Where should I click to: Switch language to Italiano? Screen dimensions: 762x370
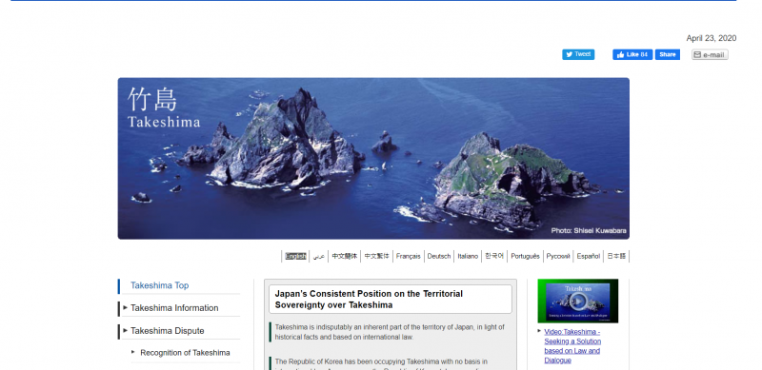[x=468, y=257]
